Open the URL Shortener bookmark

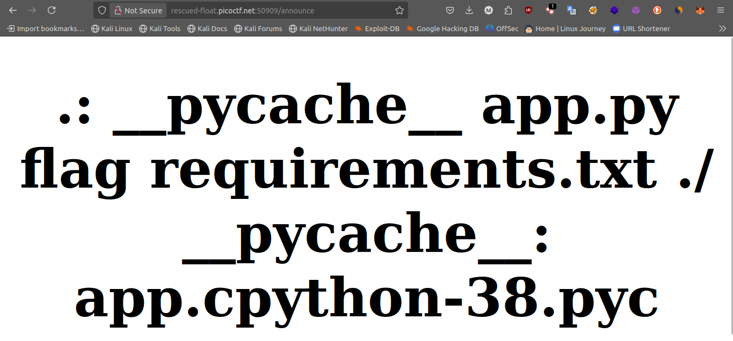(641, 28)
